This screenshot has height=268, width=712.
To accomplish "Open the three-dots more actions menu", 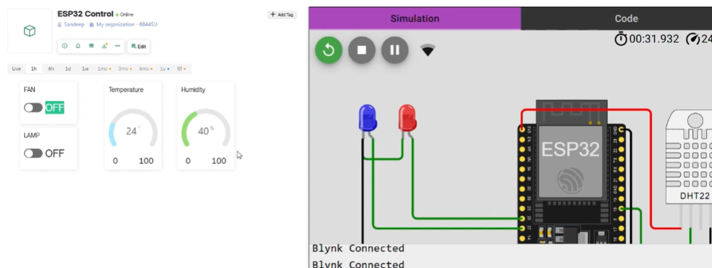I will click(x=117, y=46).
